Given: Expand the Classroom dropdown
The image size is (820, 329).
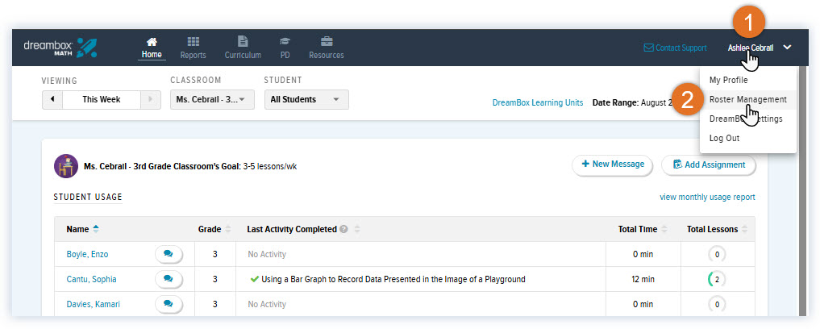Looking at the screenshot, I should pos(212,99).
